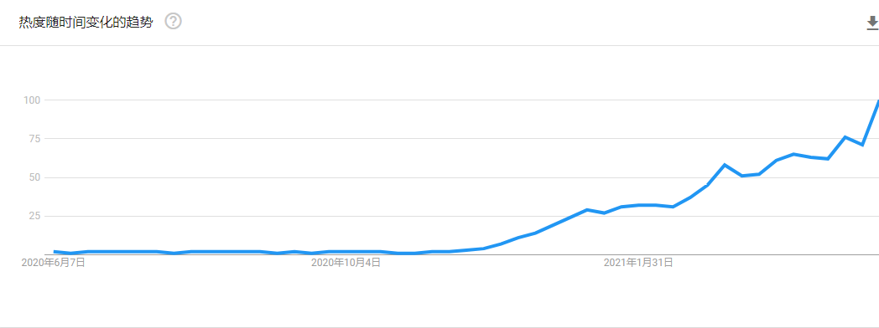Click the line's final peak at 100

pyautogui.click(x=877, y=101)
